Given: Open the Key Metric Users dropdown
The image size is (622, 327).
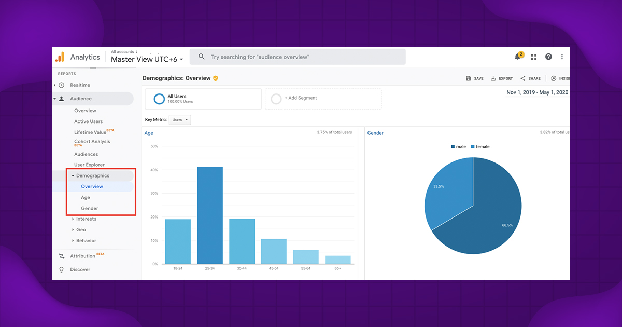Looking at the screenshot, I should (180, 120).
